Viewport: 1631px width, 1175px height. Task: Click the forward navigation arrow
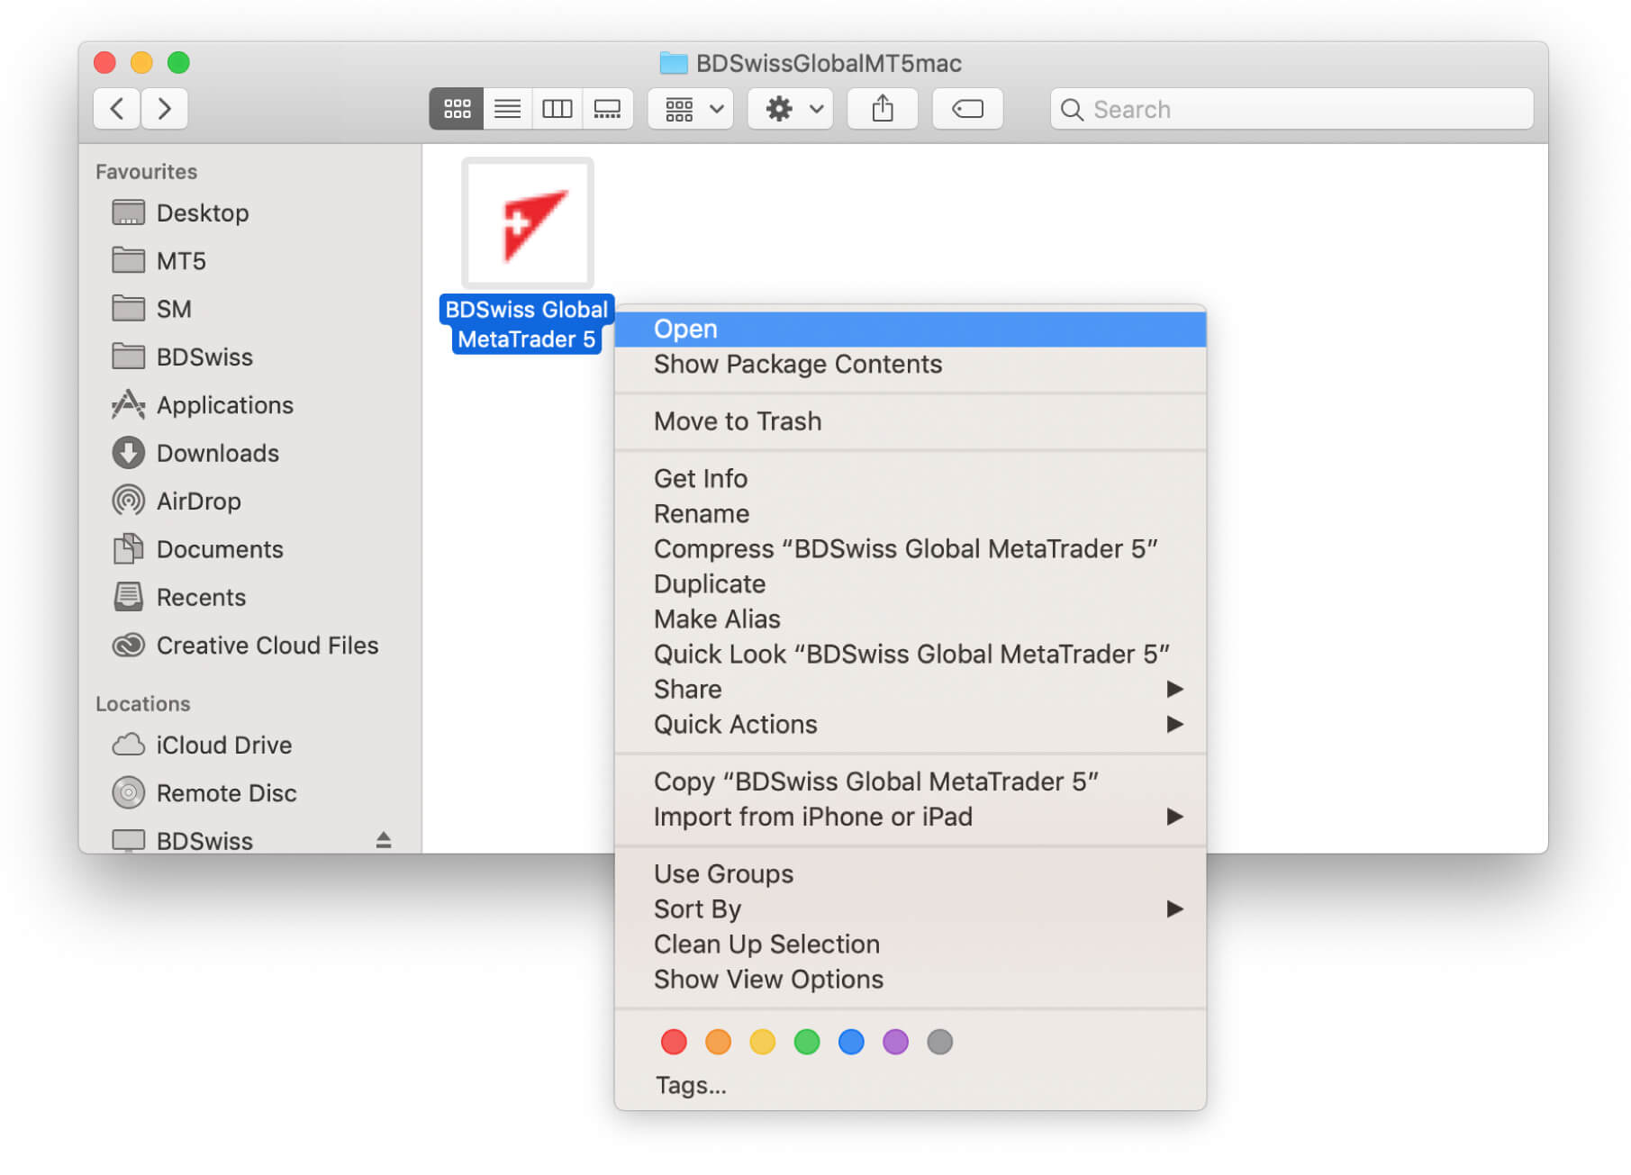pos(165,108)
